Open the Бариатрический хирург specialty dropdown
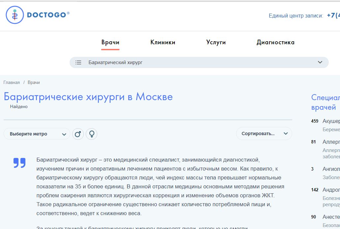This screenshot has width=340, height=229. (199, 62)
